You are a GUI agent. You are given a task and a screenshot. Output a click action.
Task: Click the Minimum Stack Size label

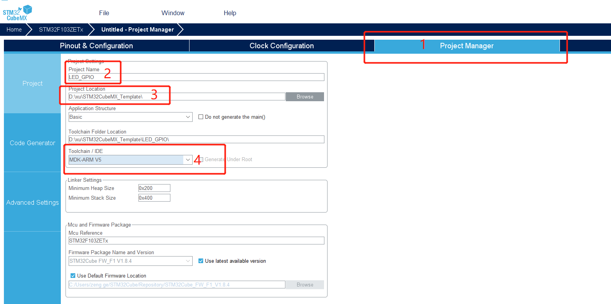click(x=92, y=198)
